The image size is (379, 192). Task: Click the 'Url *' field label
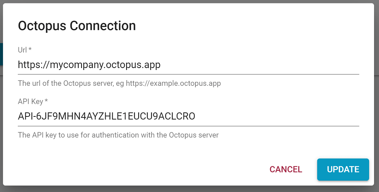[x=25, y=50]
